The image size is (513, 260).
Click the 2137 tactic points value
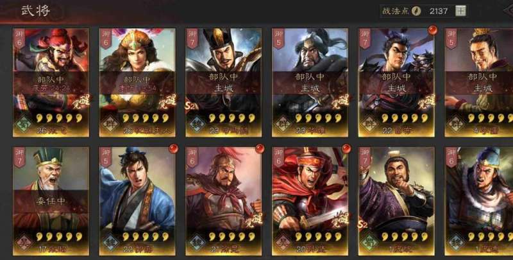pos(439,11)
